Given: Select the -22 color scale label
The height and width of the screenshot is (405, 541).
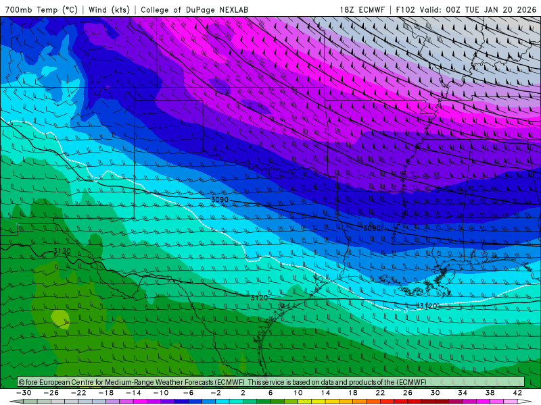Looking at the screenshot, I should [x=78, y=393].
